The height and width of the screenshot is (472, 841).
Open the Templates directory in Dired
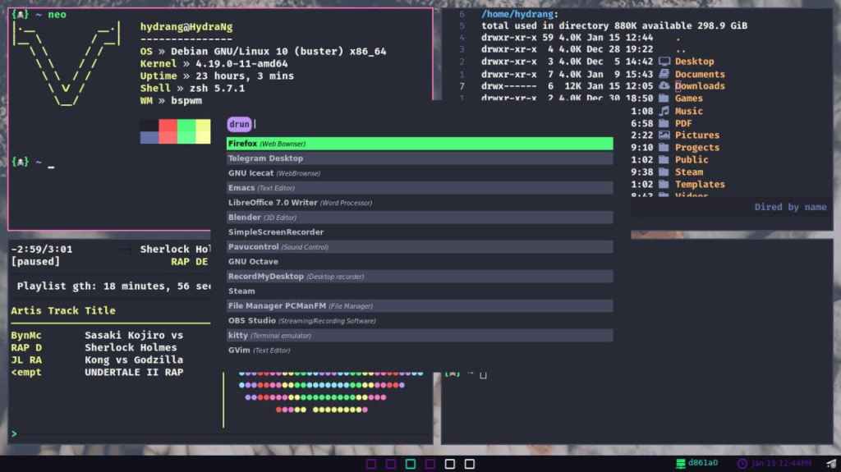(699, 185)
